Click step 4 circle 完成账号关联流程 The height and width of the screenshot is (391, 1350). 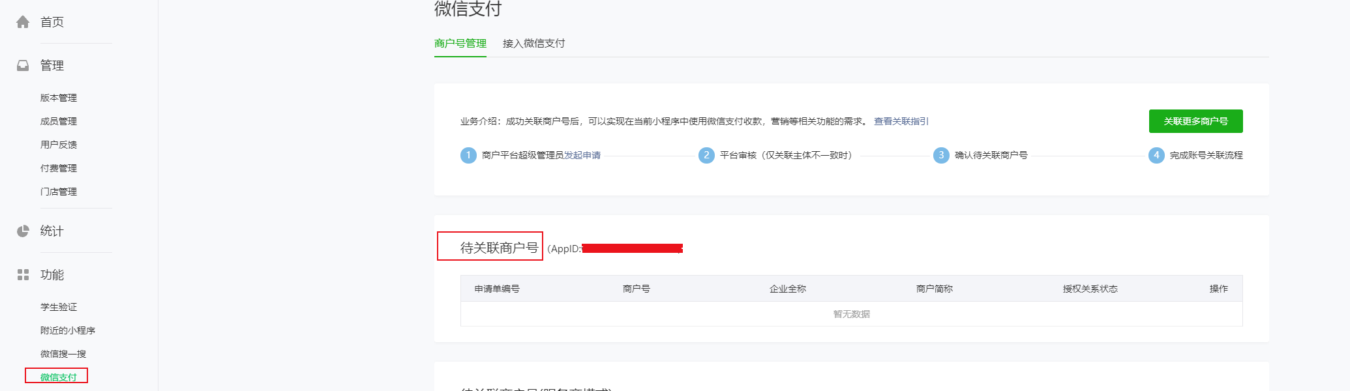pyautogui.click(x=1156, y=155)
